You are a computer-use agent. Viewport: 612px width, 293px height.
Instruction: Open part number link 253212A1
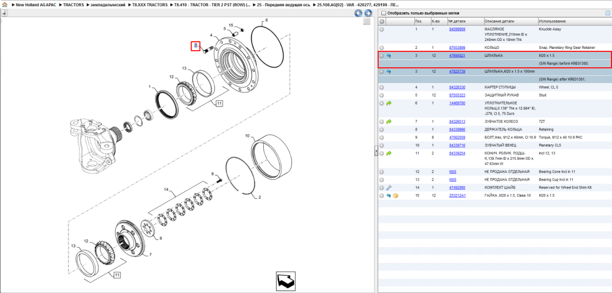click(x=457, y=196)
